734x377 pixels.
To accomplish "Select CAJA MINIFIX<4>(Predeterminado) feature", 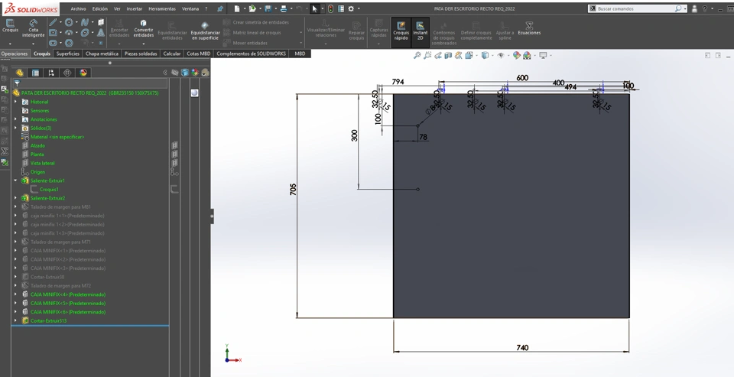I will click(68, 294).
